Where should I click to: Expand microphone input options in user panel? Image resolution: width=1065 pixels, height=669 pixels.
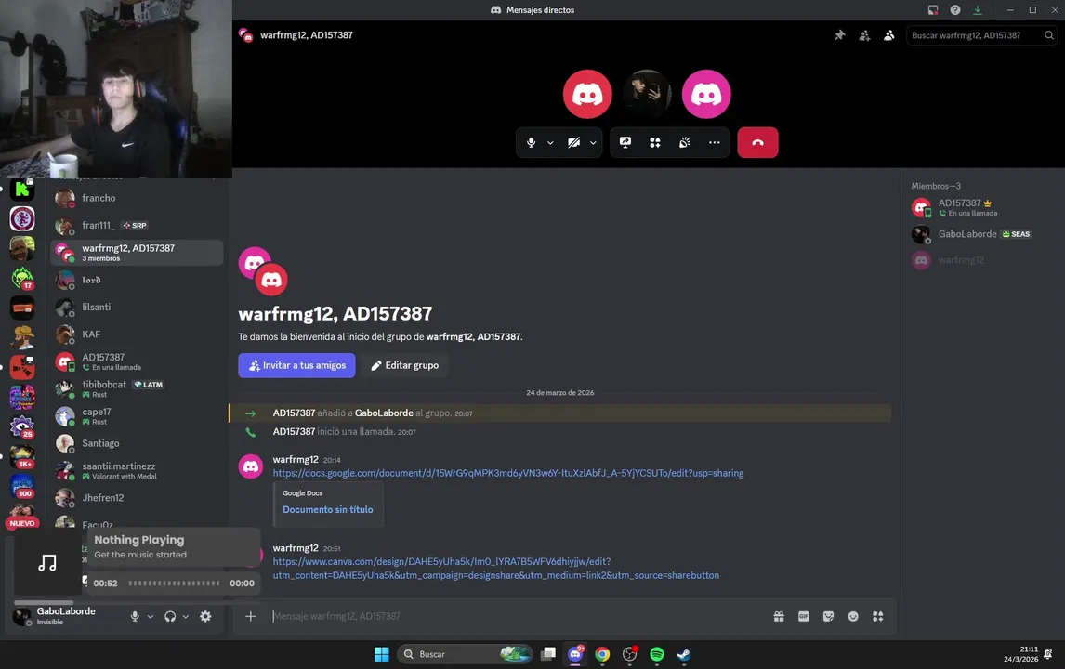point(151,617)
